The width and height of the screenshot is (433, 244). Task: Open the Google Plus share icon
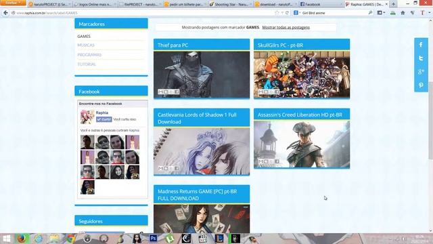coord(421,72)
